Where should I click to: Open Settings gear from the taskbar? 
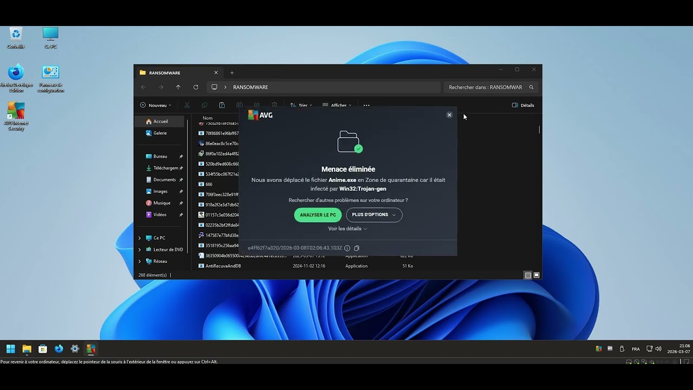(x=75, y=349)
